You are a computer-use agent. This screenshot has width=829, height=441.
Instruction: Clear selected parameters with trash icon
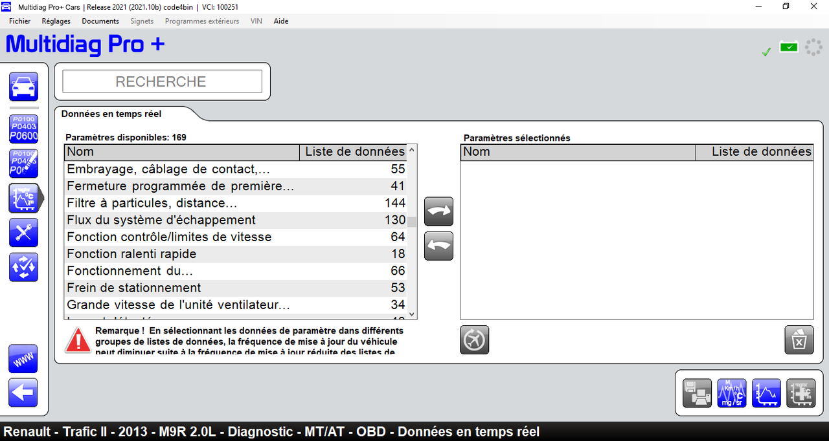[x=799, y=339]
